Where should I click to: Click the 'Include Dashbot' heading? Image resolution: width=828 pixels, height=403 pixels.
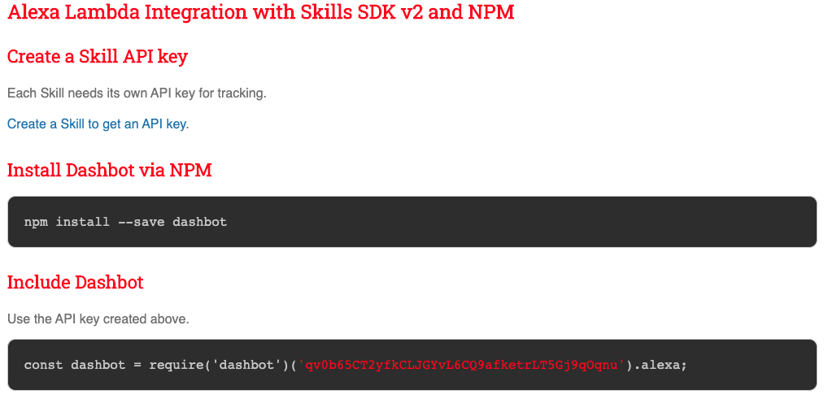[76, 283]
